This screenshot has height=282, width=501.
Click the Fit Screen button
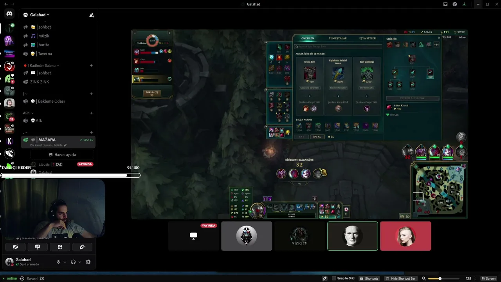(x=488, y=278)
